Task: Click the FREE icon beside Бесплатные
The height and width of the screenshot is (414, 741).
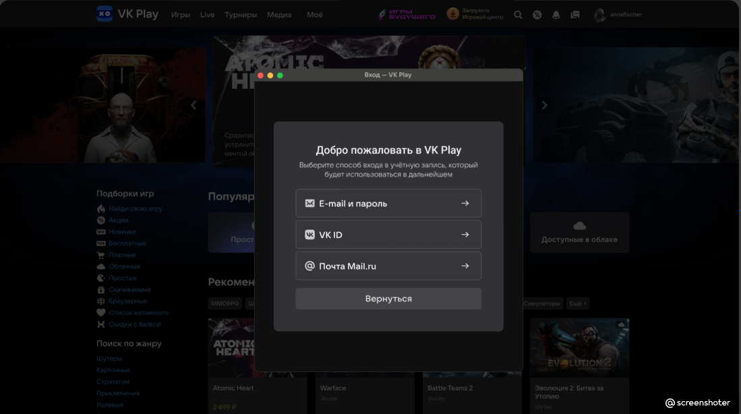Action: tap(100, 243)
